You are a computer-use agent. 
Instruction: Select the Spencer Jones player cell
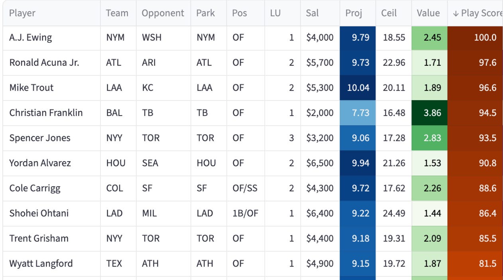pyautogui.click(x=51, y=138)
